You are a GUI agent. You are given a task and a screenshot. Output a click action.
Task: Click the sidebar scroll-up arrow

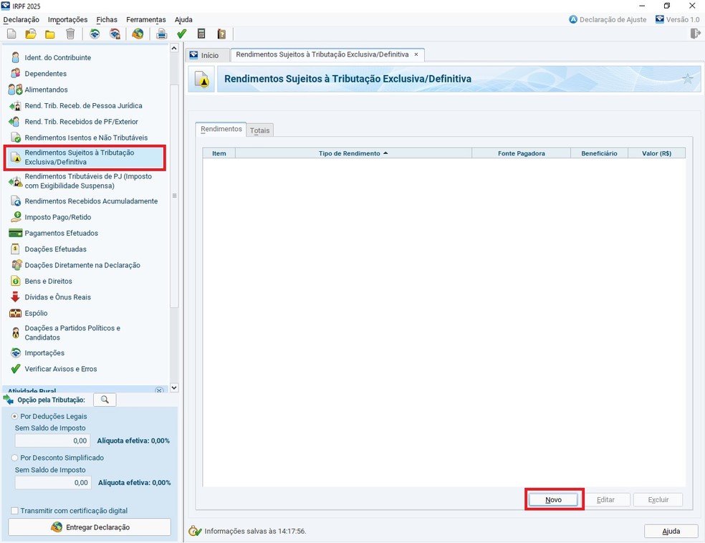(x=174, y=48)
